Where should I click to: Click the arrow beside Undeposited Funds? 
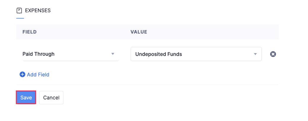(255, 54)
